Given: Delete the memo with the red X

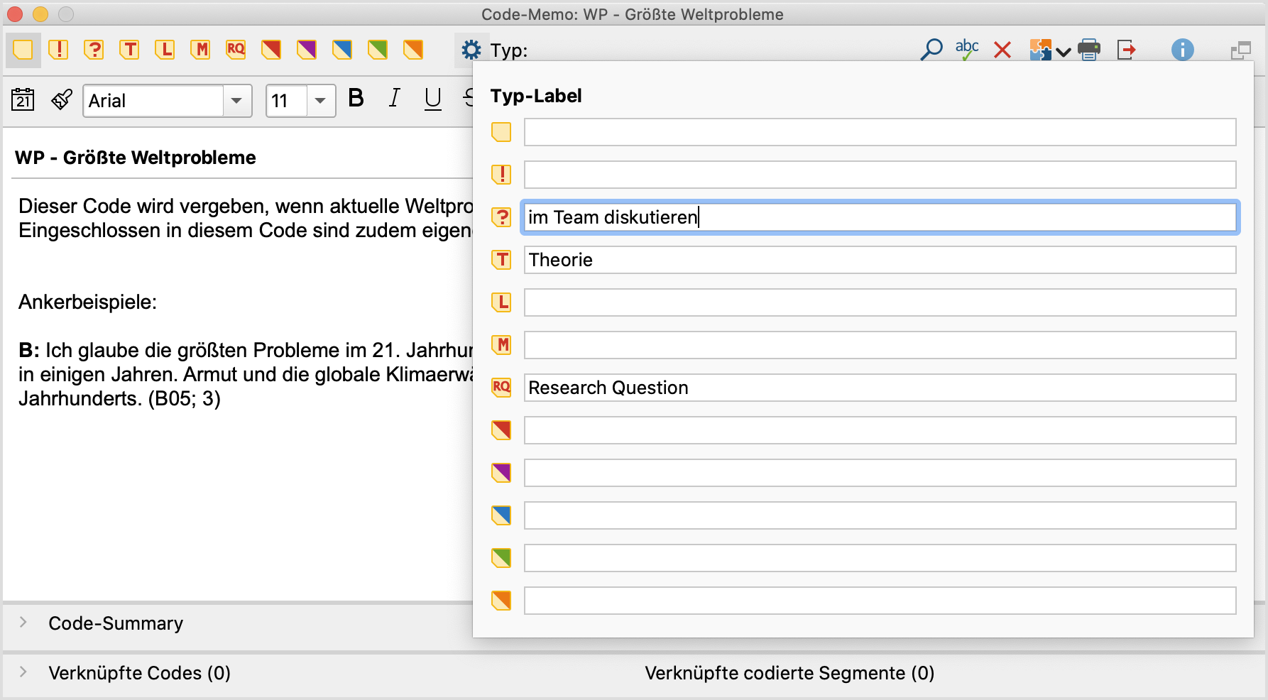Looking at the screenshot, I should [1002, 50].
